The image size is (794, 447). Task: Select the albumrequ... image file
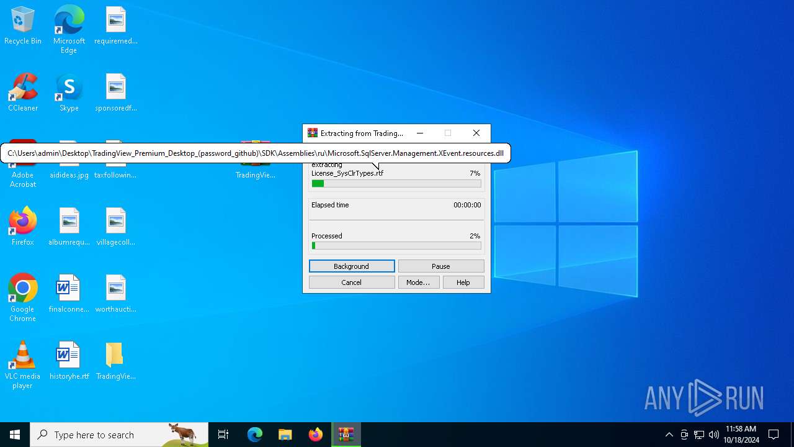69,227
